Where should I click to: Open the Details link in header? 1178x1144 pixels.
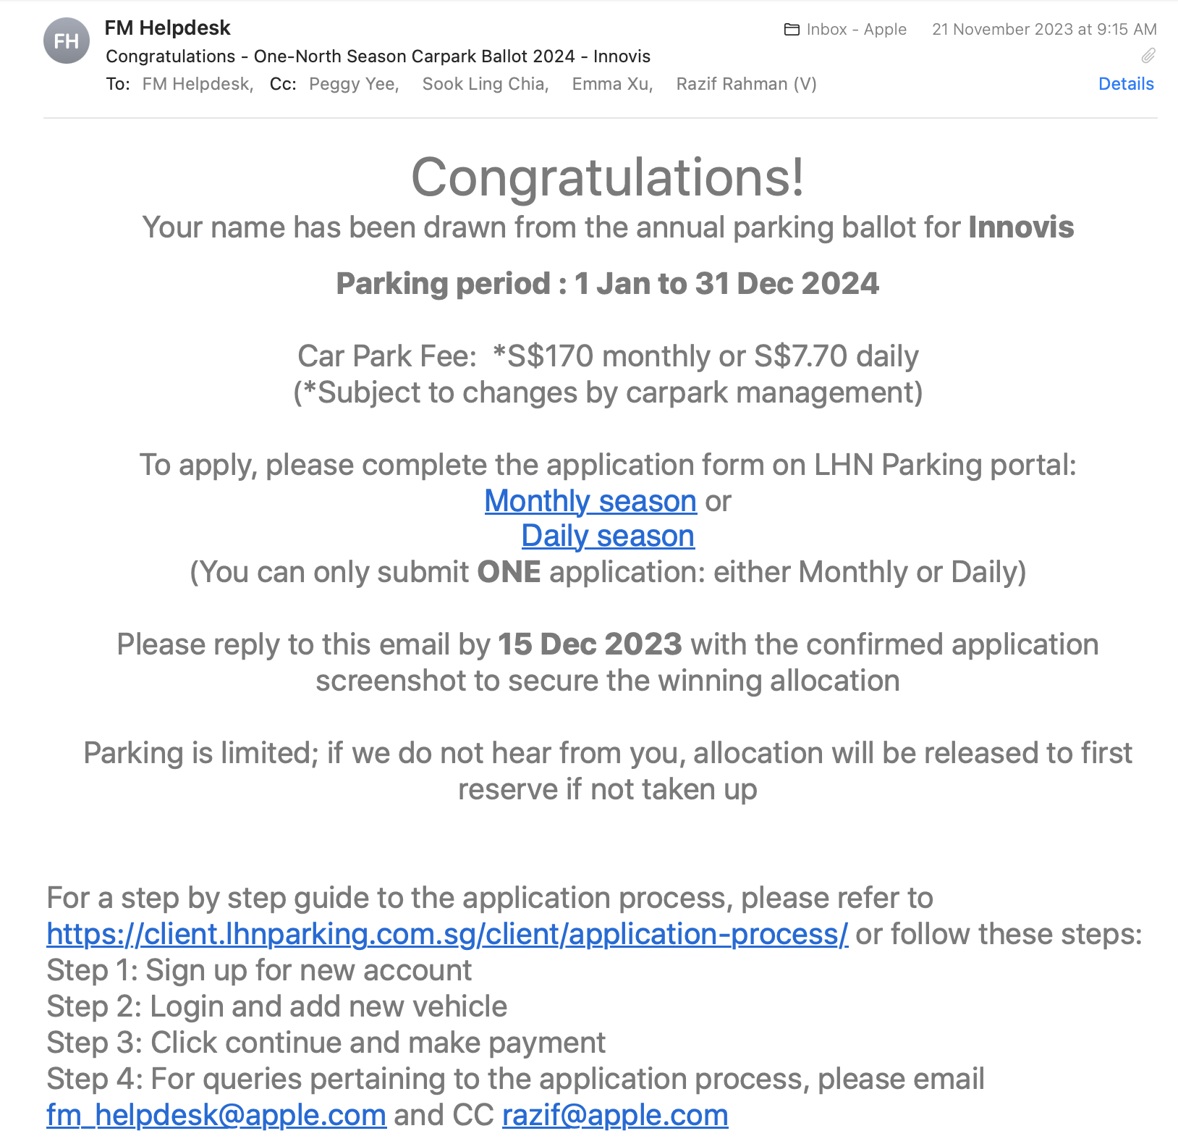[1126, 84]
